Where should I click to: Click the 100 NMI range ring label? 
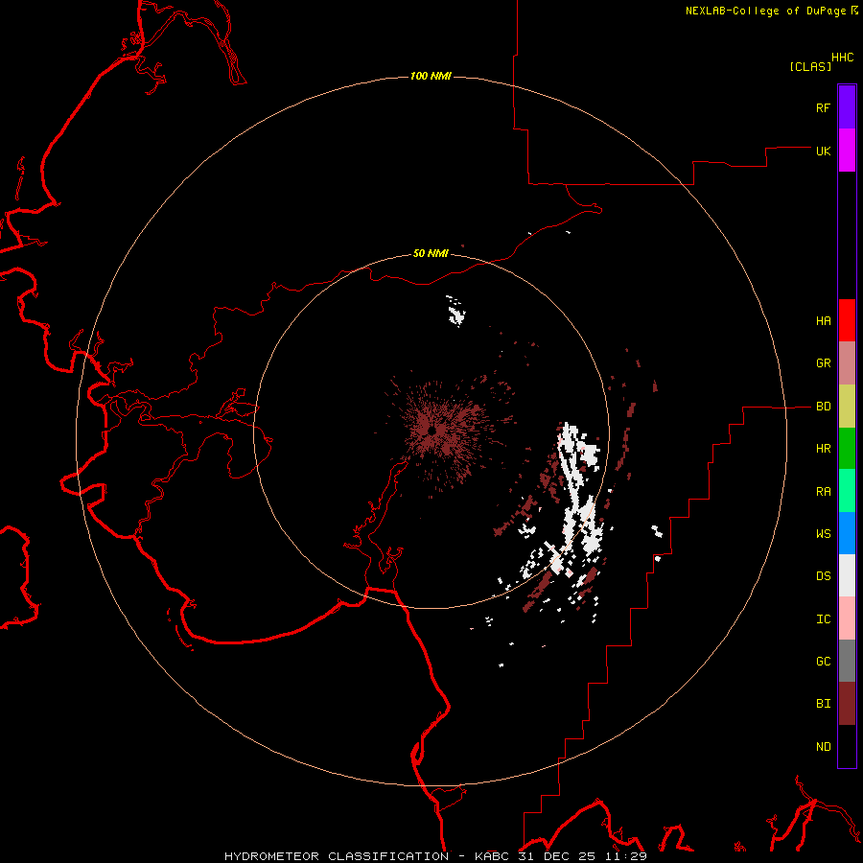[x=431, y=76]
